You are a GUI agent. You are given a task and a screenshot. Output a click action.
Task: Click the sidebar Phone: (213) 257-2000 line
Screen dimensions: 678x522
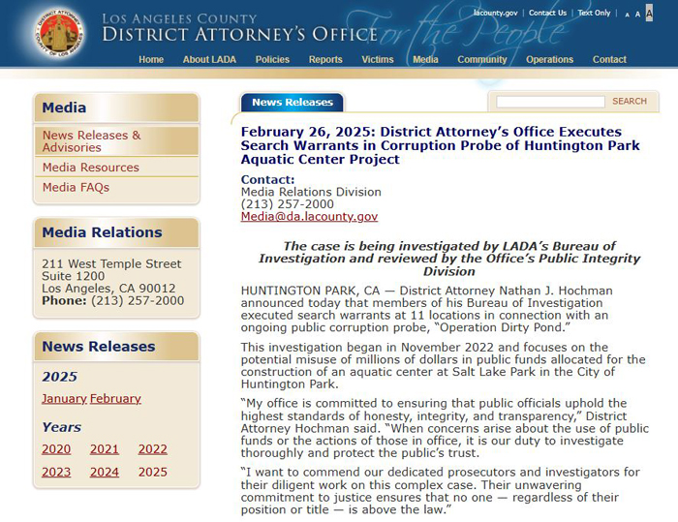[x=113, y=300]
